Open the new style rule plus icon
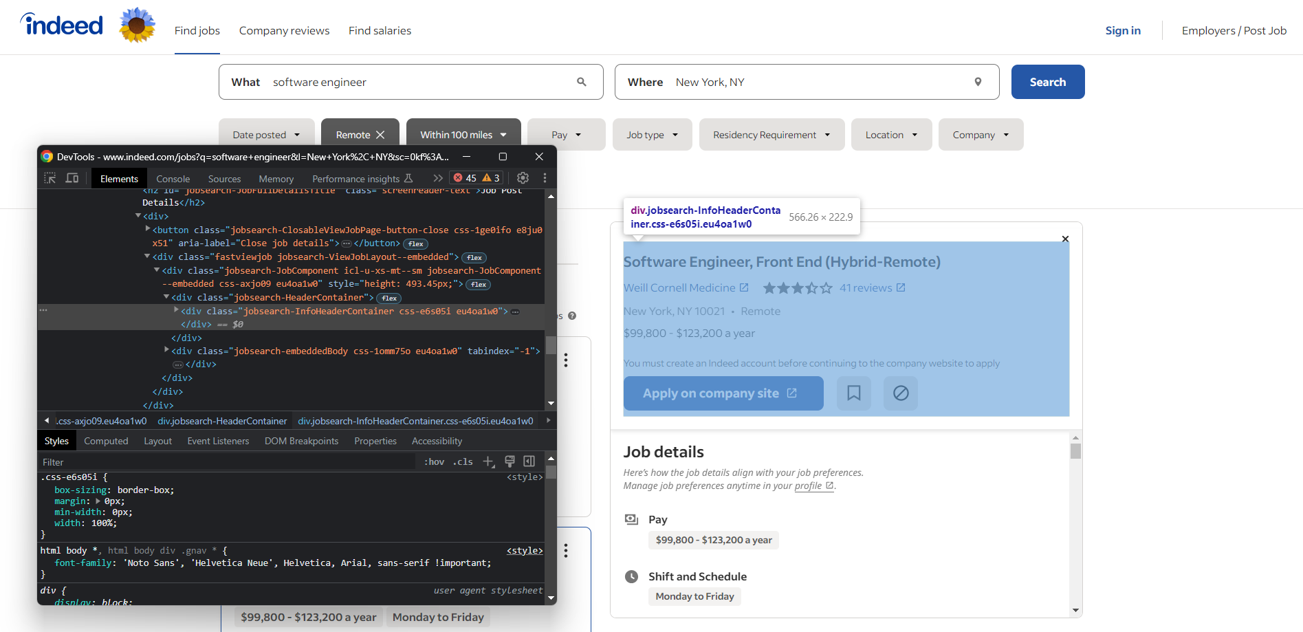 tap(488, 461)
